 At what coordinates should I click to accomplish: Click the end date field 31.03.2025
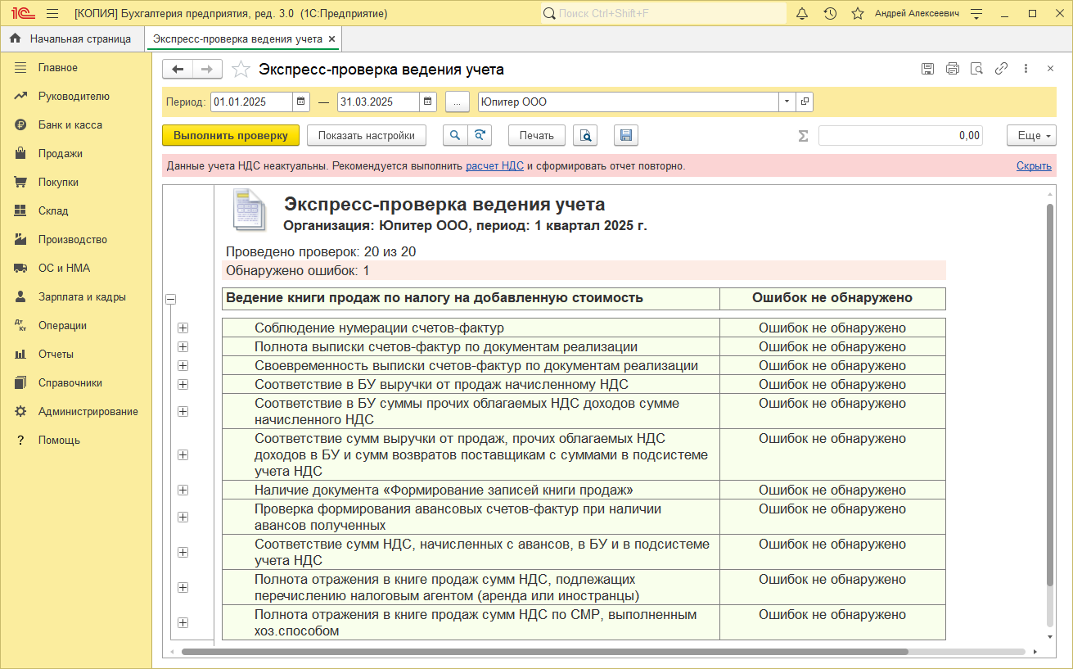[378, 102]
